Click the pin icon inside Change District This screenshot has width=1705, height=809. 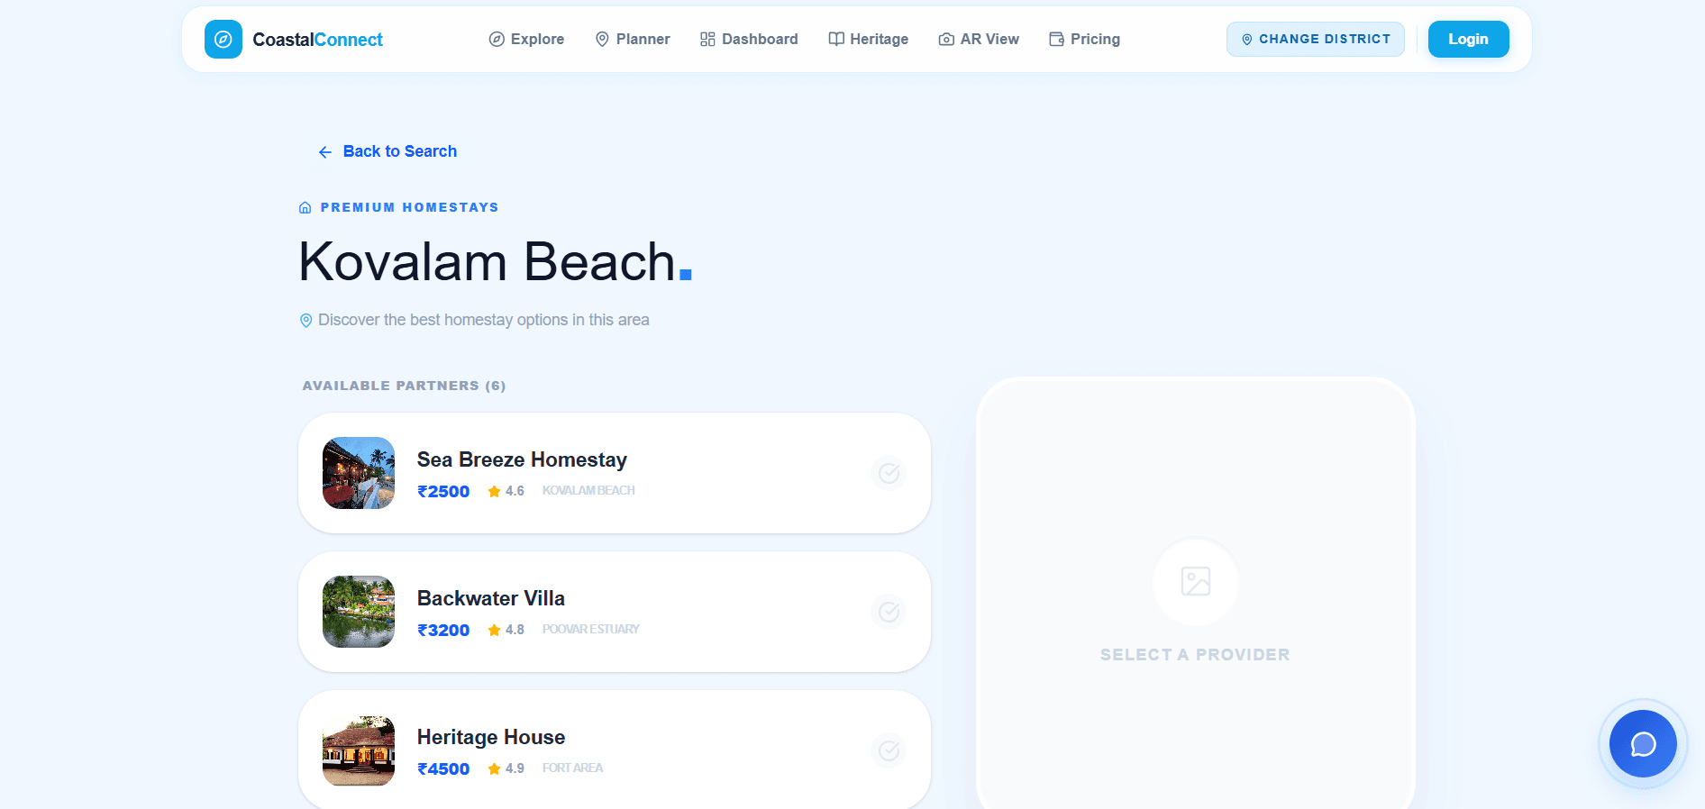(x=1247, y=40)
